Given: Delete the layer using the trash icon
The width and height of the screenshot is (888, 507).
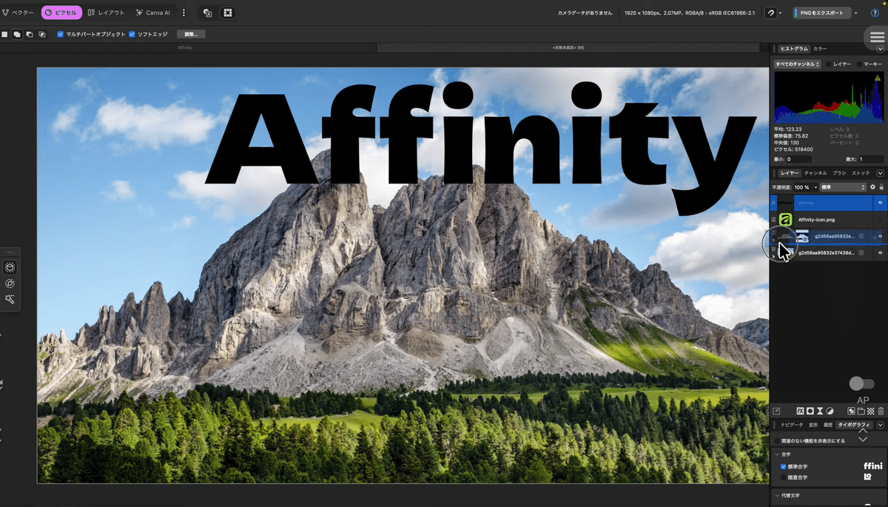Looking at the screenshot, I should [x=880, y=411].
